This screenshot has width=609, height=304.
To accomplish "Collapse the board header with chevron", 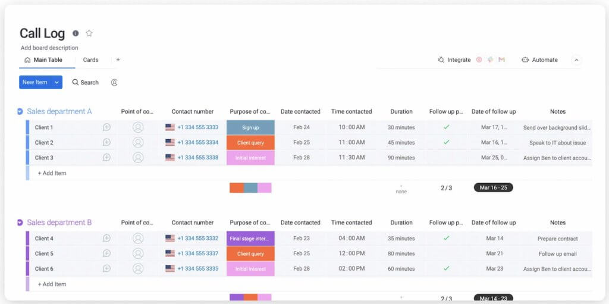I will (x=576, y=60).
